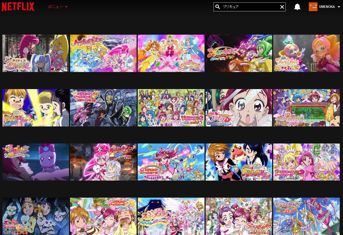Screen dimensions: 343x235
Task: Focus the search field containing プリキュア
Action: (x=250, y=7)
